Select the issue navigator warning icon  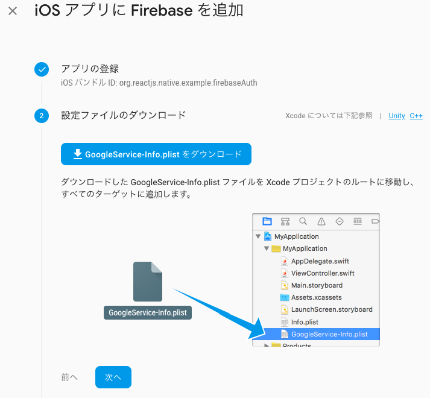tap(321, 221)
